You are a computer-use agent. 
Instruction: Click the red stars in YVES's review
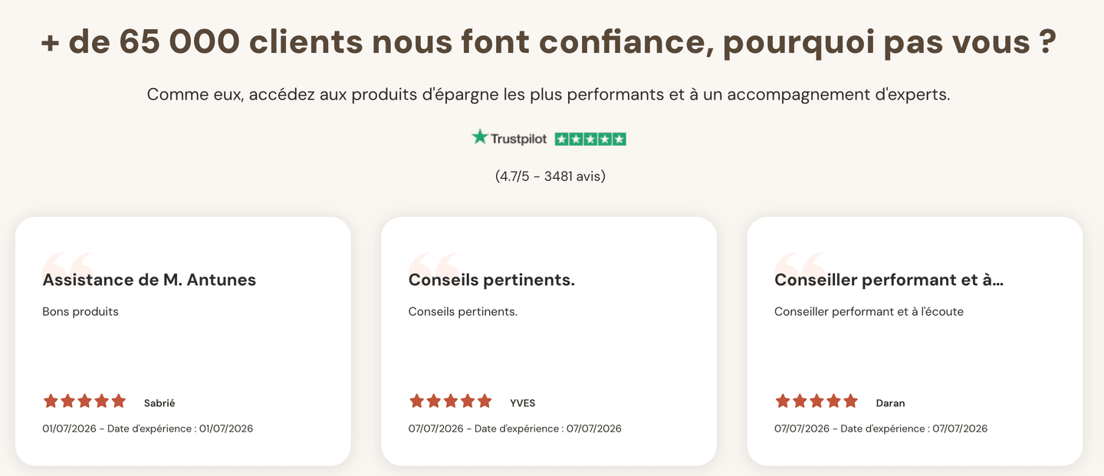point(450,401)
